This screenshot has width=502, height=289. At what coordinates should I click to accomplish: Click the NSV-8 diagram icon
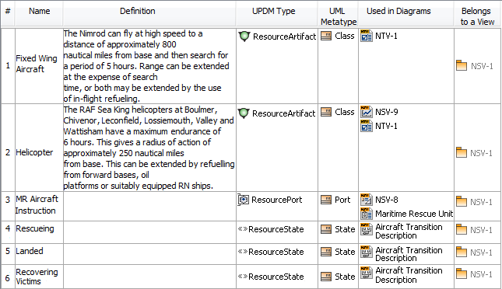(367, 200)
